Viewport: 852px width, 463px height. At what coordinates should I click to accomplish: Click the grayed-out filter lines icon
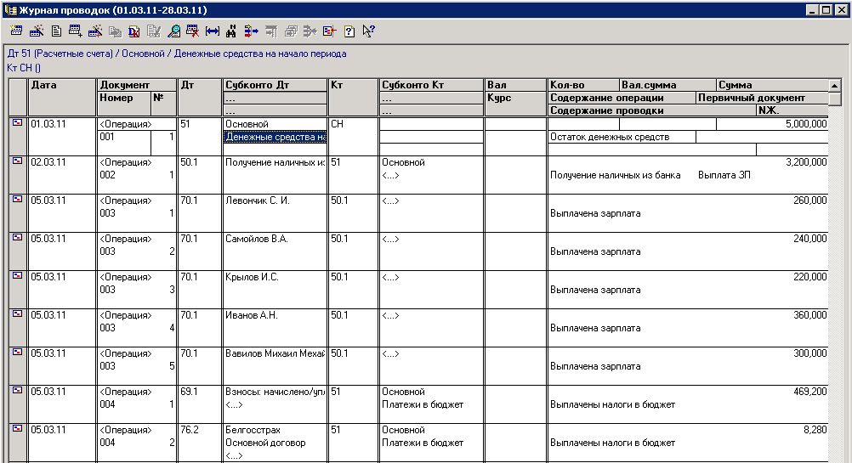[270, 31]
